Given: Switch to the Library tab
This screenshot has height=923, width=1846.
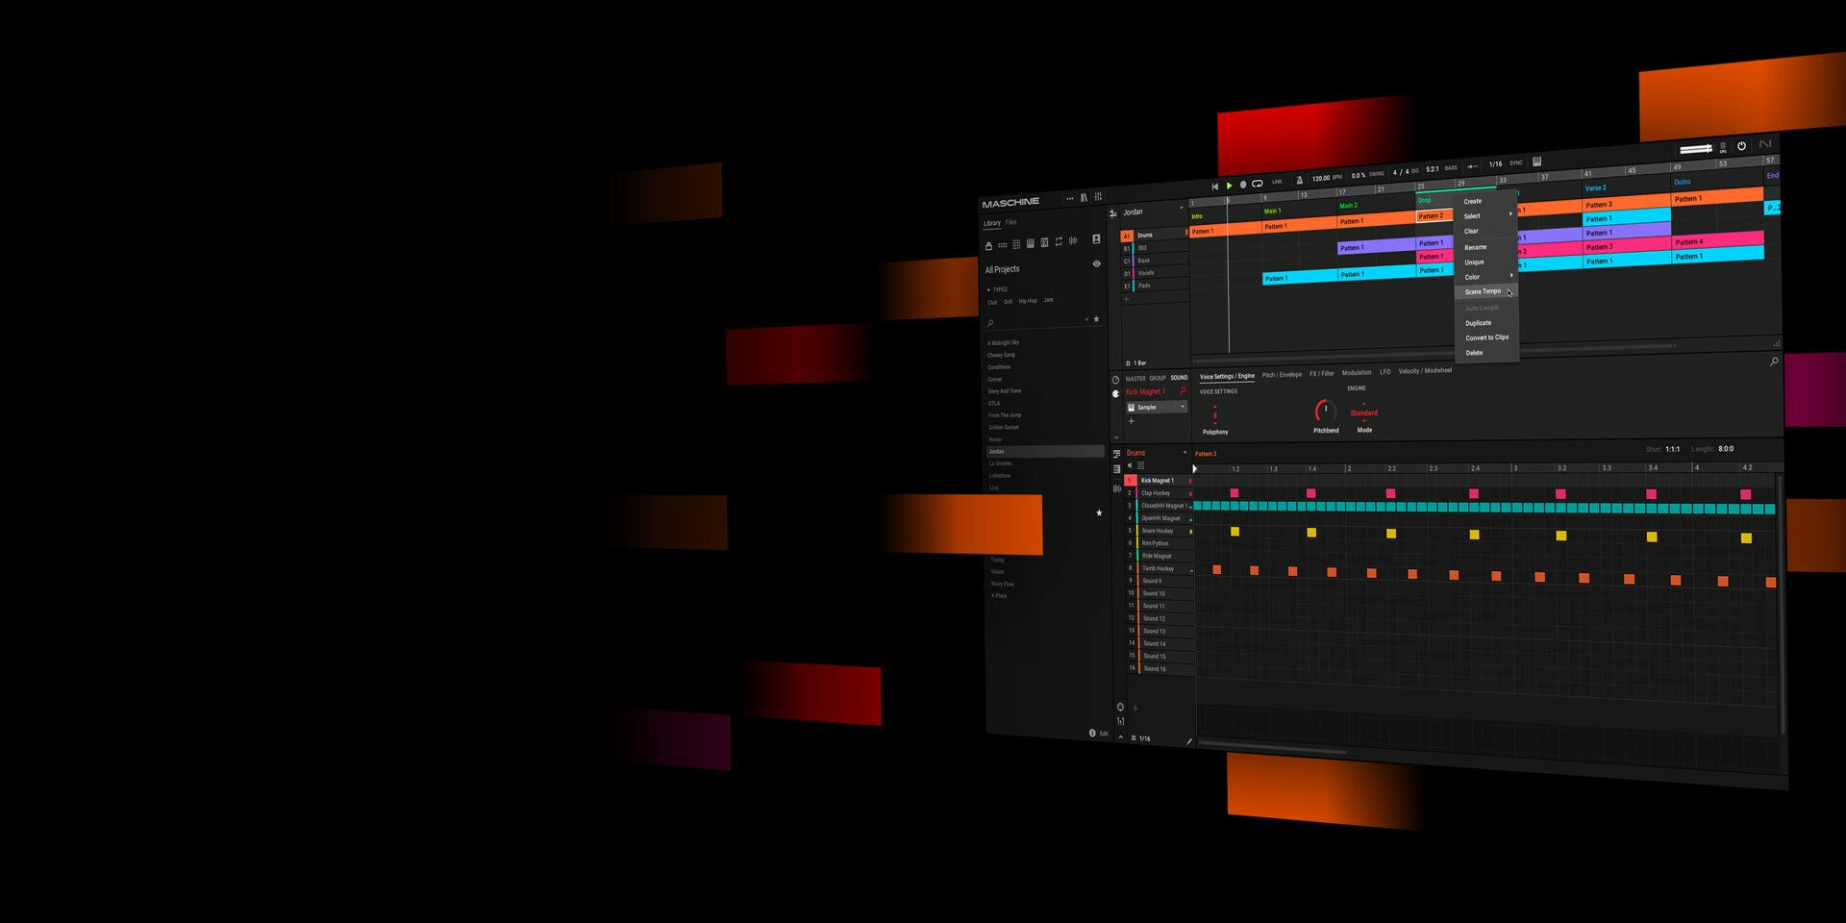Looking at the screenshot, I should coord(992,223).
